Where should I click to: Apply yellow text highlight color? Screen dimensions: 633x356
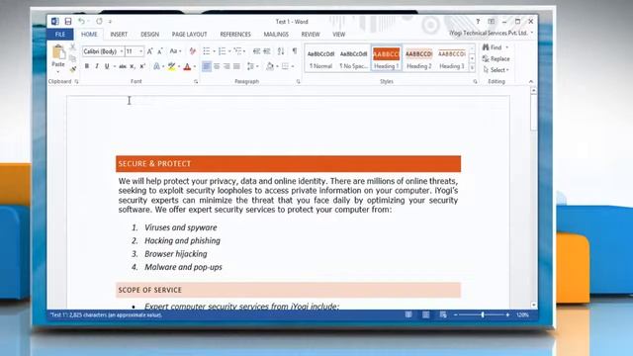point(171,66)
